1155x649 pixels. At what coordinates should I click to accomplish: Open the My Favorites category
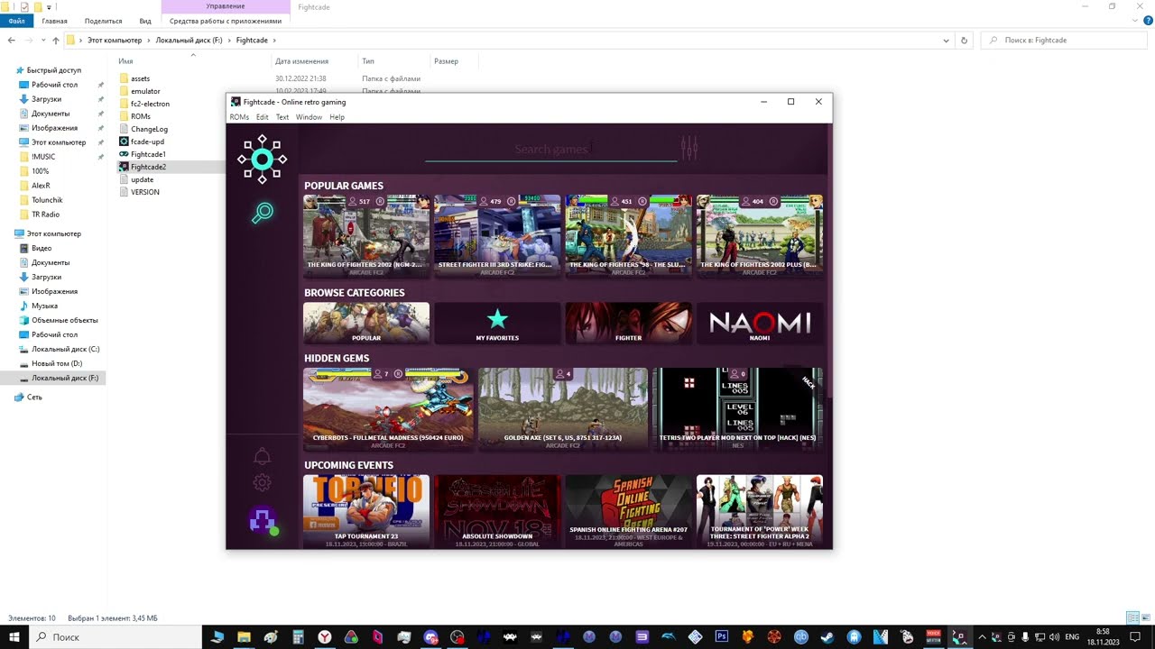[497, 323]
